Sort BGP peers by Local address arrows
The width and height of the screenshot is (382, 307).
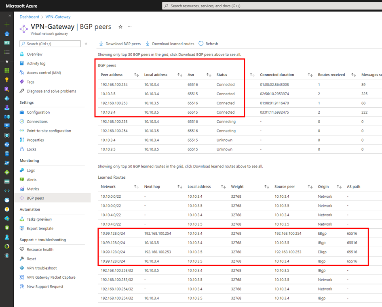coord(180,75)
